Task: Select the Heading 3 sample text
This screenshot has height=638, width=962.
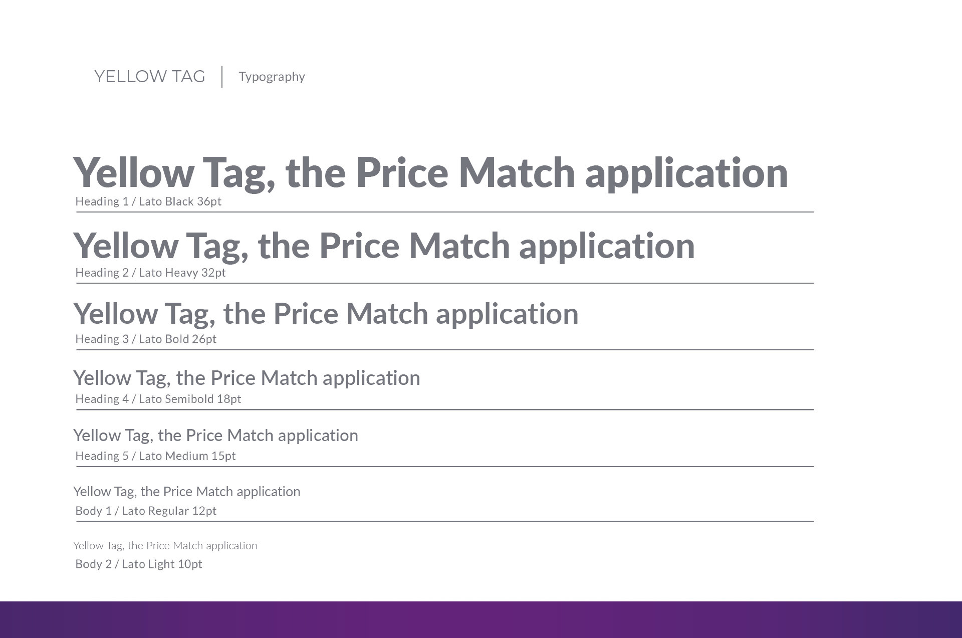Action: coord(326,314)
